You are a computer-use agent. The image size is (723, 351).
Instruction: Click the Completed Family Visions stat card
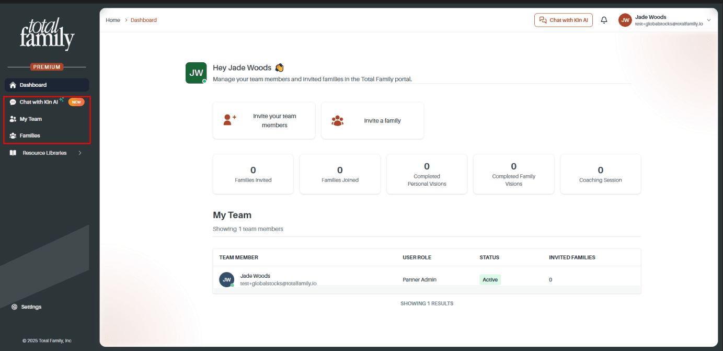pos(513,174)
